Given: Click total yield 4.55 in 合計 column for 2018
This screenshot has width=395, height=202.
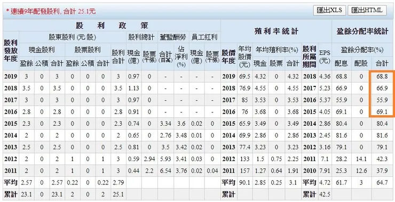Looking at the screenshot, I should (x=293, y=88).
